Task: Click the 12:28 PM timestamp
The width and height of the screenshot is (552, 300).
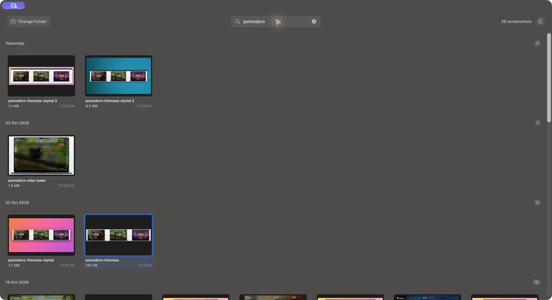Action: 67,186
